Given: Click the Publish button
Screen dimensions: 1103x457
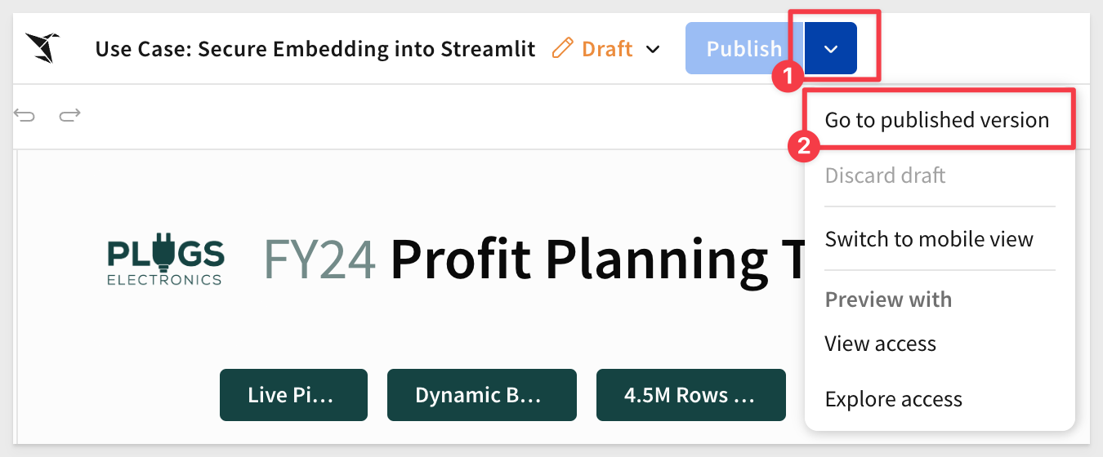Looking at the screenshot, I should coord(744,49).
